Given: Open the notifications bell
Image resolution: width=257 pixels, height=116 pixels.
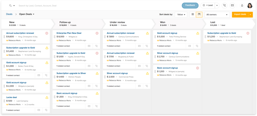Looking at the screenshot, I should tap(242, 5).
